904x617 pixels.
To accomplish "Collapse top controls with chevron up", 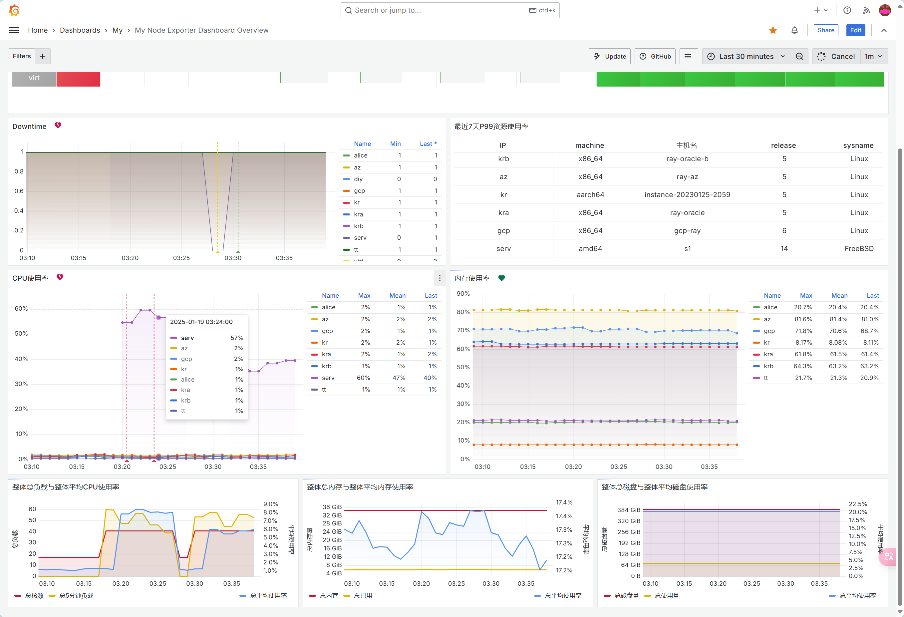I will 884,30.
